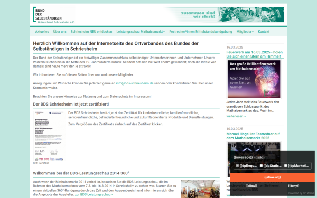317x198 pixels.
Task: Click the 'Der BDS Schriesheim ist jetzt zertifiziert!' heading
Action: tap(71, 104)
